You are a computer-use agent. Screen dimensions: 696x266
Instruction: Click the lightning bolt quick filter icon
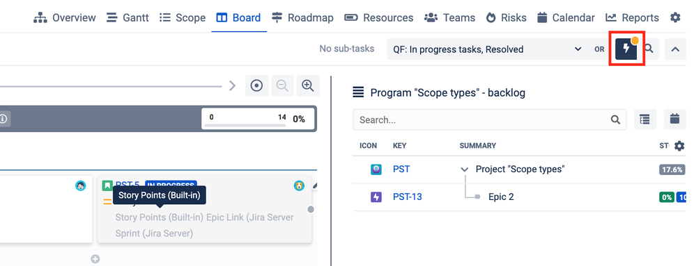(x=626, y=49)
